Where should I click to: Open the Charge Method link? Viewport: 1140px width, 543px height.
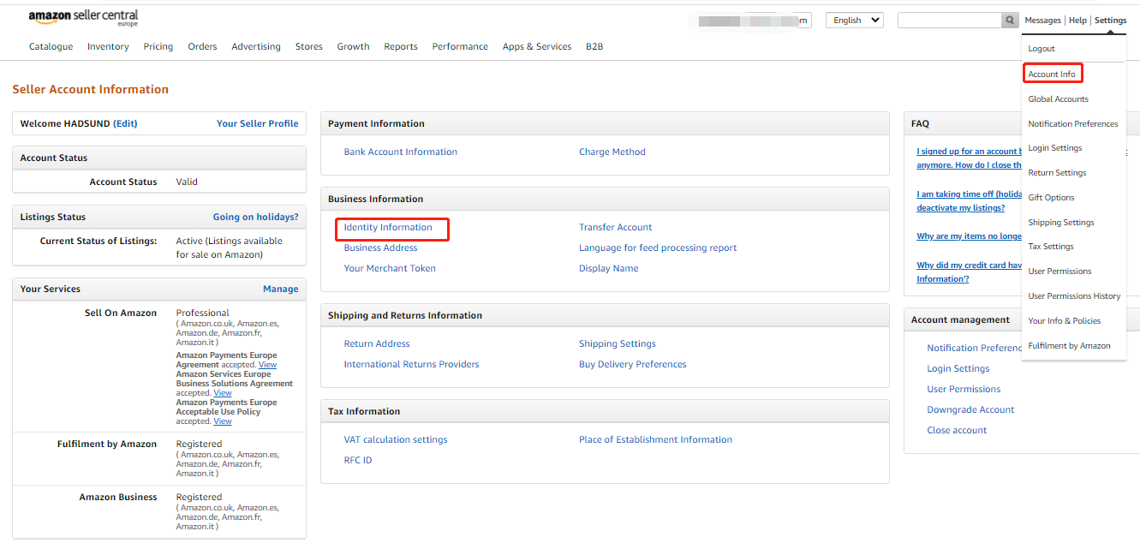click(612, 152)
